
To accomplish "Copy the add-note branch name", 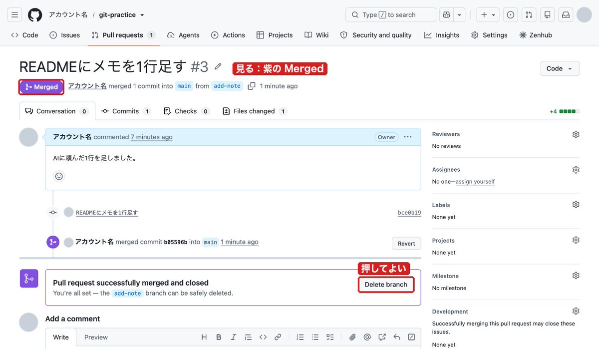I will 252,86.
